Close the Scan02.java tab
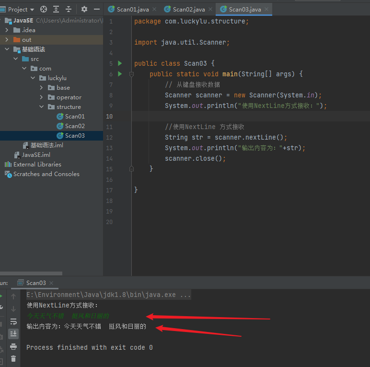The image size is (370, 367). point(210,9)
